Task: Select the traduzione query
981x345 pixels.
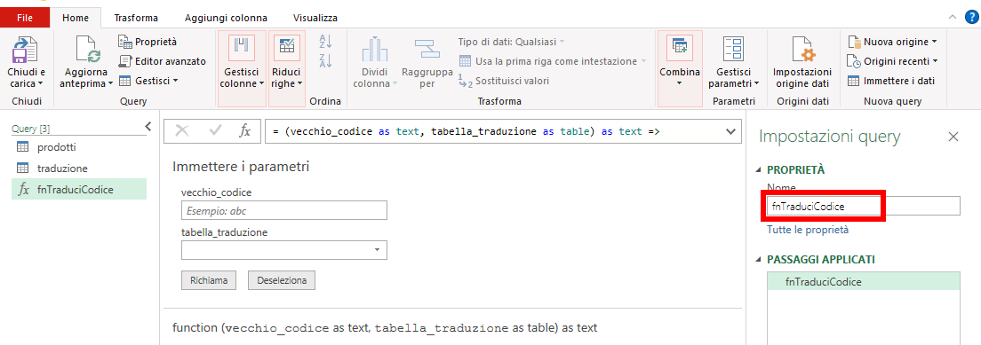Action: pos(79,169)
